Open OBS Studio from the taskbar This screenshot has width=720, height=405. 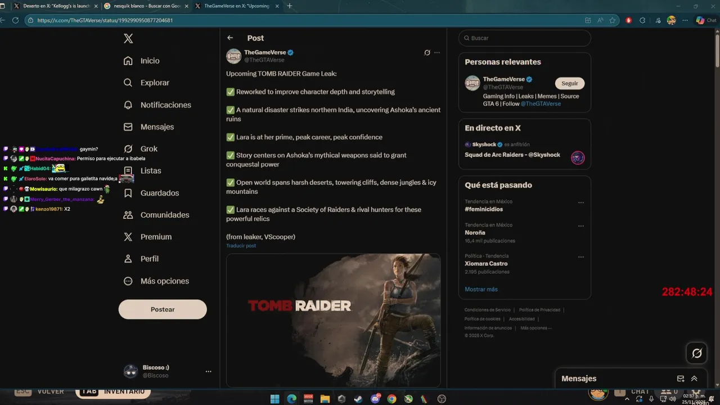point(442,399)
